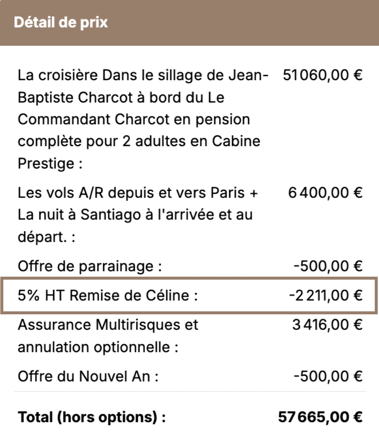Click the -2 211,00 € Céline discount amount
Image resolution: width=379 pixels, height=437 pixels.
pyautogui.click(x=325, y=296)
